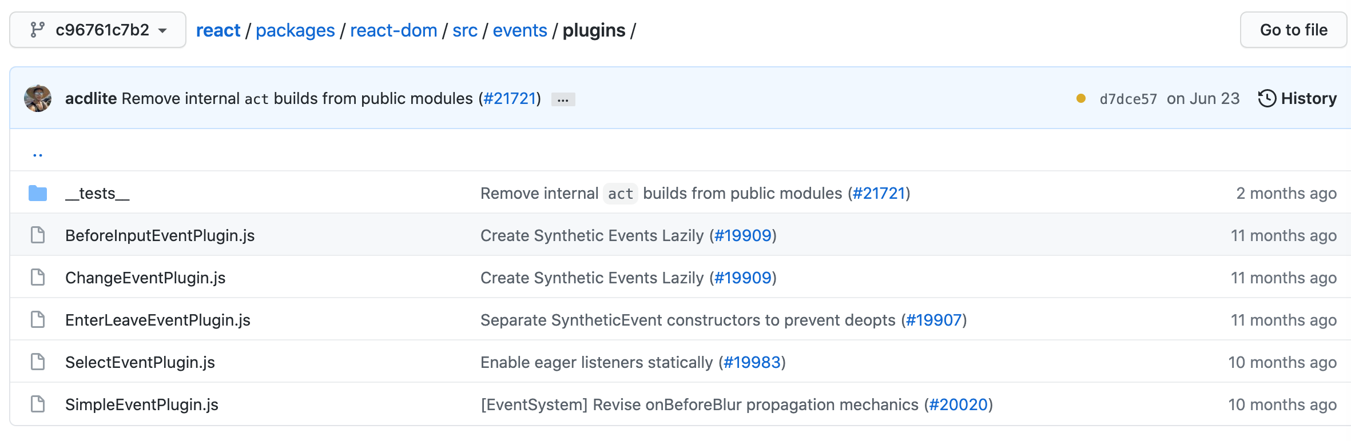Navigate to the src breadcrumb folder

coord(465,30)
